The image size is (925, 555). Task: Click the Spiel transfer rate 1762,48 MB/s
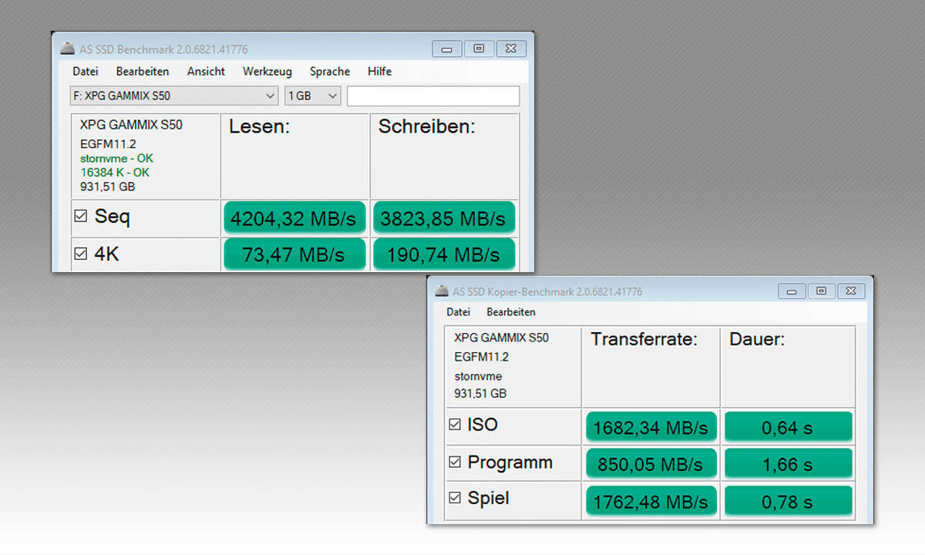651,501
